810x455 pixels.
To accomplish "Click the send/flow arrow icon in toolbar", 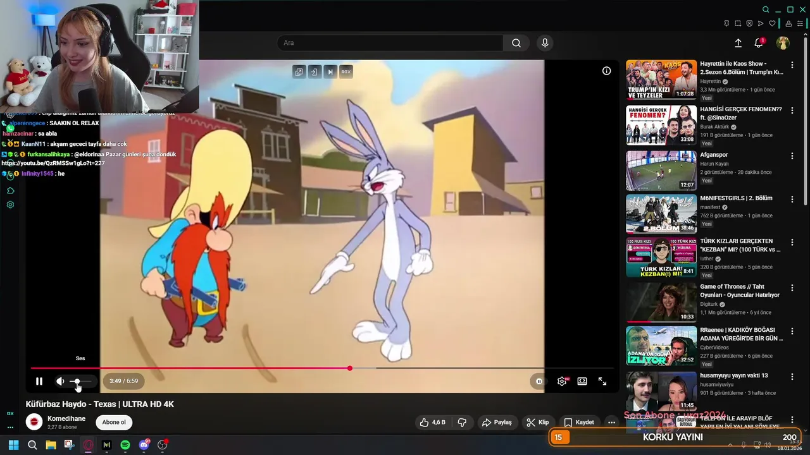I will tap(761, 23).
